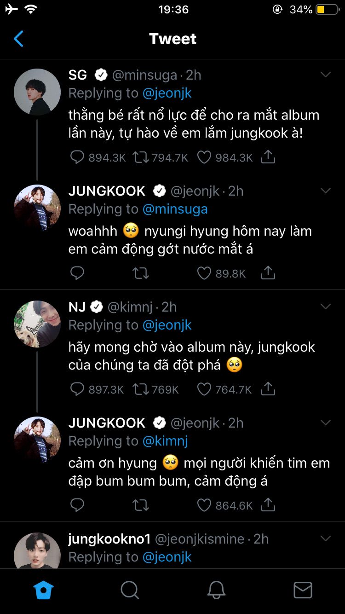Viewport: 345px width, 614px height.
Task: Open the @minsuga mention link in JUNGKOOK's reply
Action: (175, 209)
